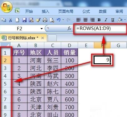
Task: Click the Redo arrow
Action: [x=69, y=20]
